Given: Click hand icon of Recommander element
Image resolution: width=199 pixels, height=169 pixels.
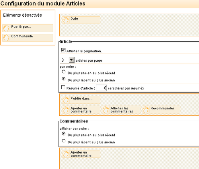Looking at the screenshot, I should [x=146, y=110].
